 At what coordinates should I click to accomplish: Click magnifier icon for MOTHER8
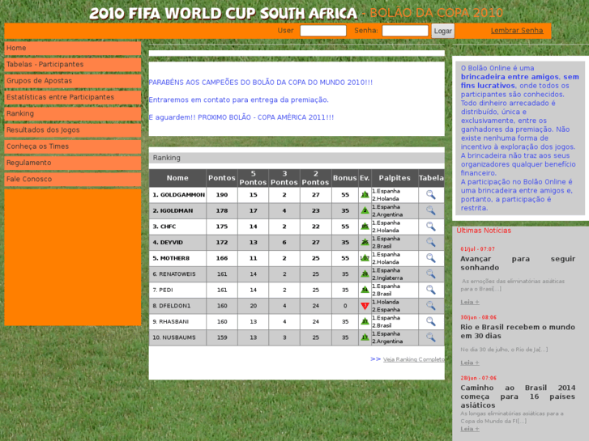click(x=431, y=258)
